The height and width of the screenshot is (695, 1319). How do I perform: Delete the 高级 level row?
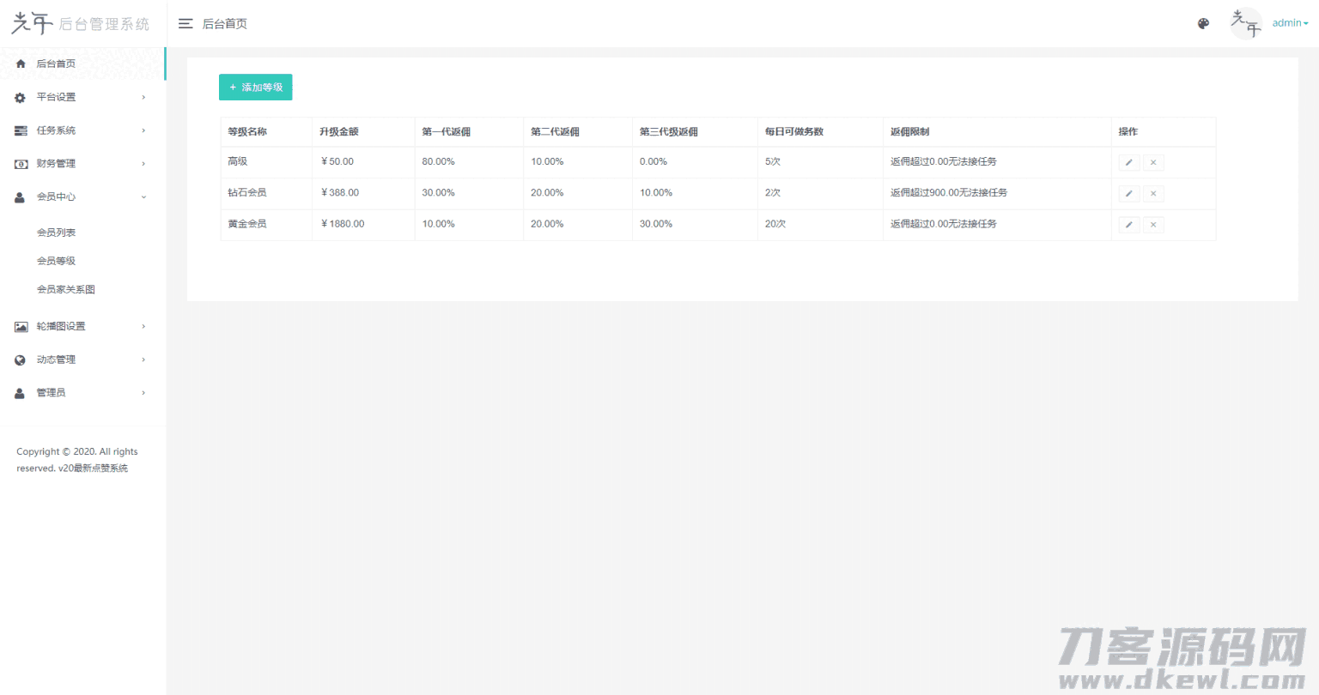[x=1153, y=162]
